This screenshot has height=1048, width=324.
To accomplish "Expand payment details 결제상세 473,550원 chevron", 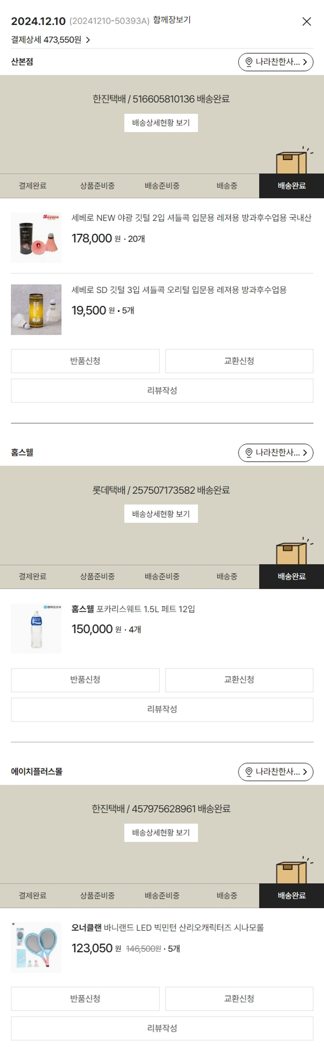I will click(x=88, y=40).
